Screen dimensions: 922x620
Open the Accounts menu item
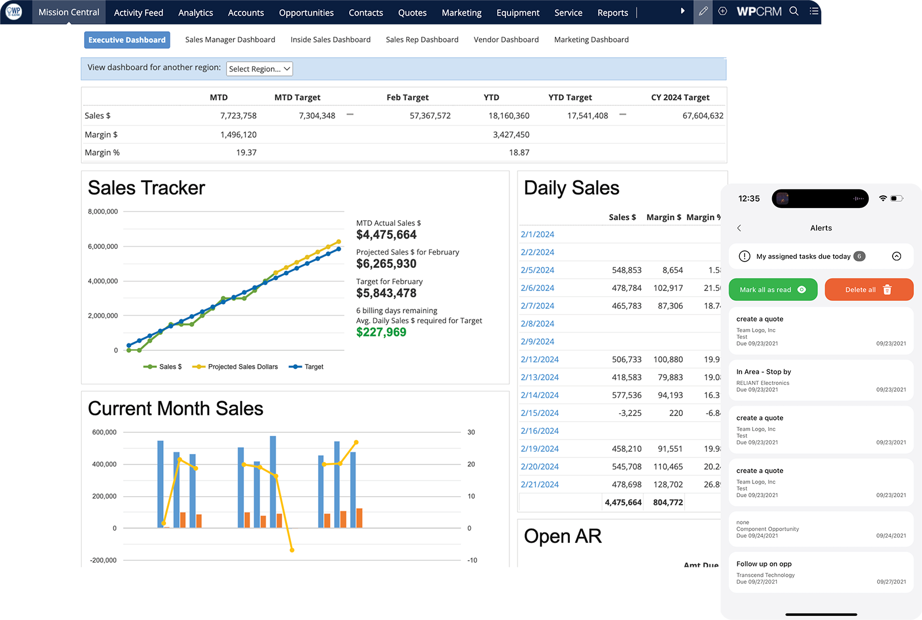coord(245,13)
